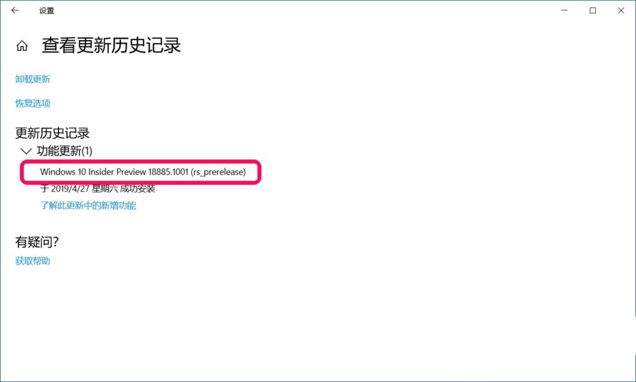
Task: Click the rs_prerelease text in the update entry
Action: click(x=218, y=172)
